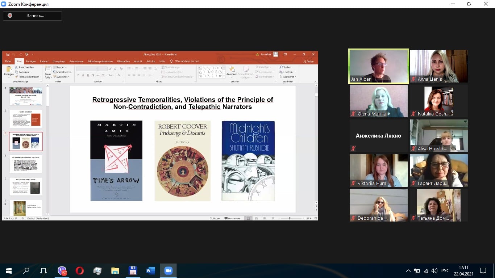Select Olena Marina video tile
The image size is (495, 278).
coord(379,101)
